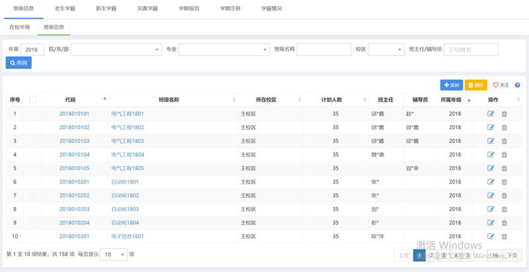Switch to the 新生学籍 tab
Viewport: 529px width, 272px height.
105,9
